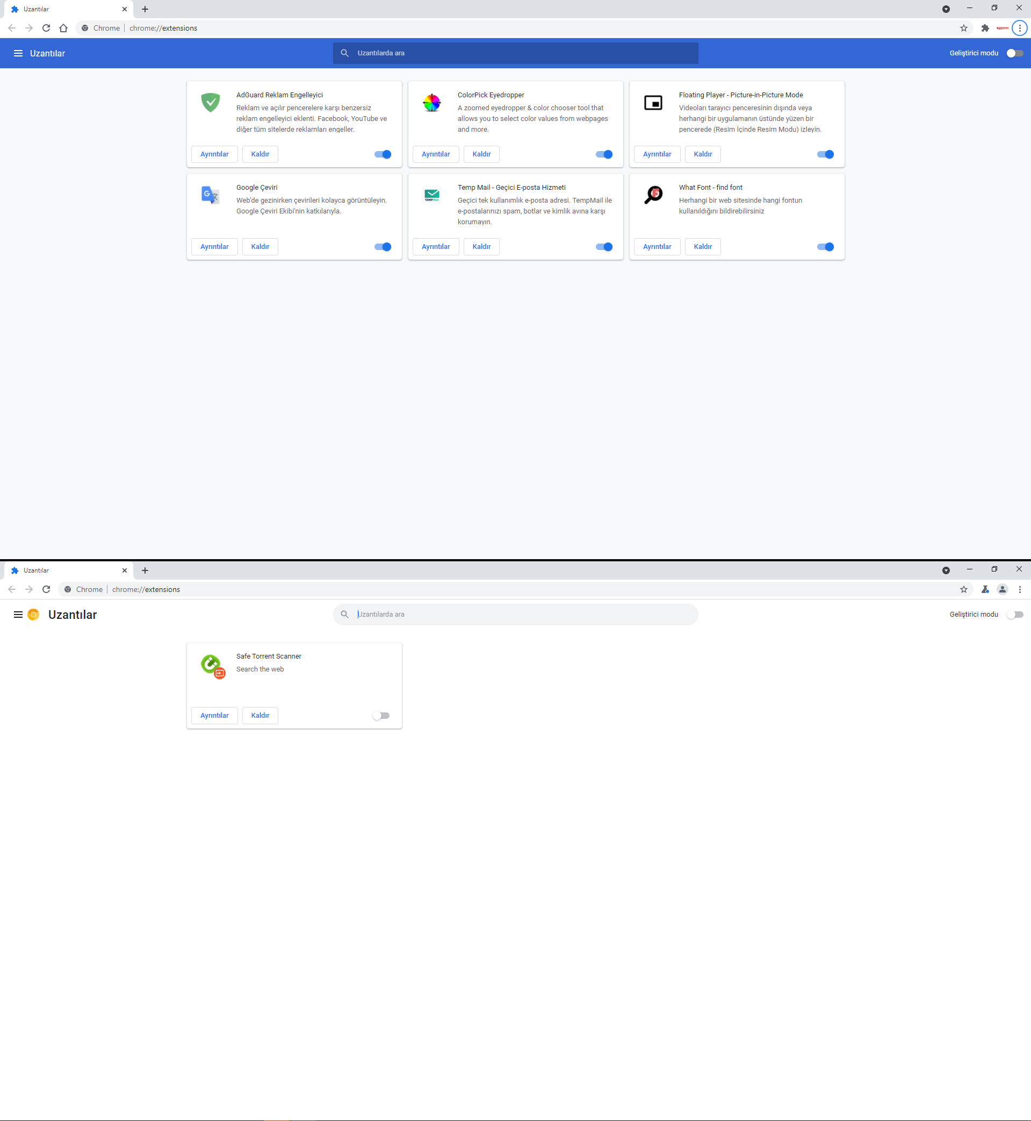Enable Geliştirici modu in the bottom window
Image resolution: width=1031 pixels, height=1121 pixels.
coord(1015,614)
